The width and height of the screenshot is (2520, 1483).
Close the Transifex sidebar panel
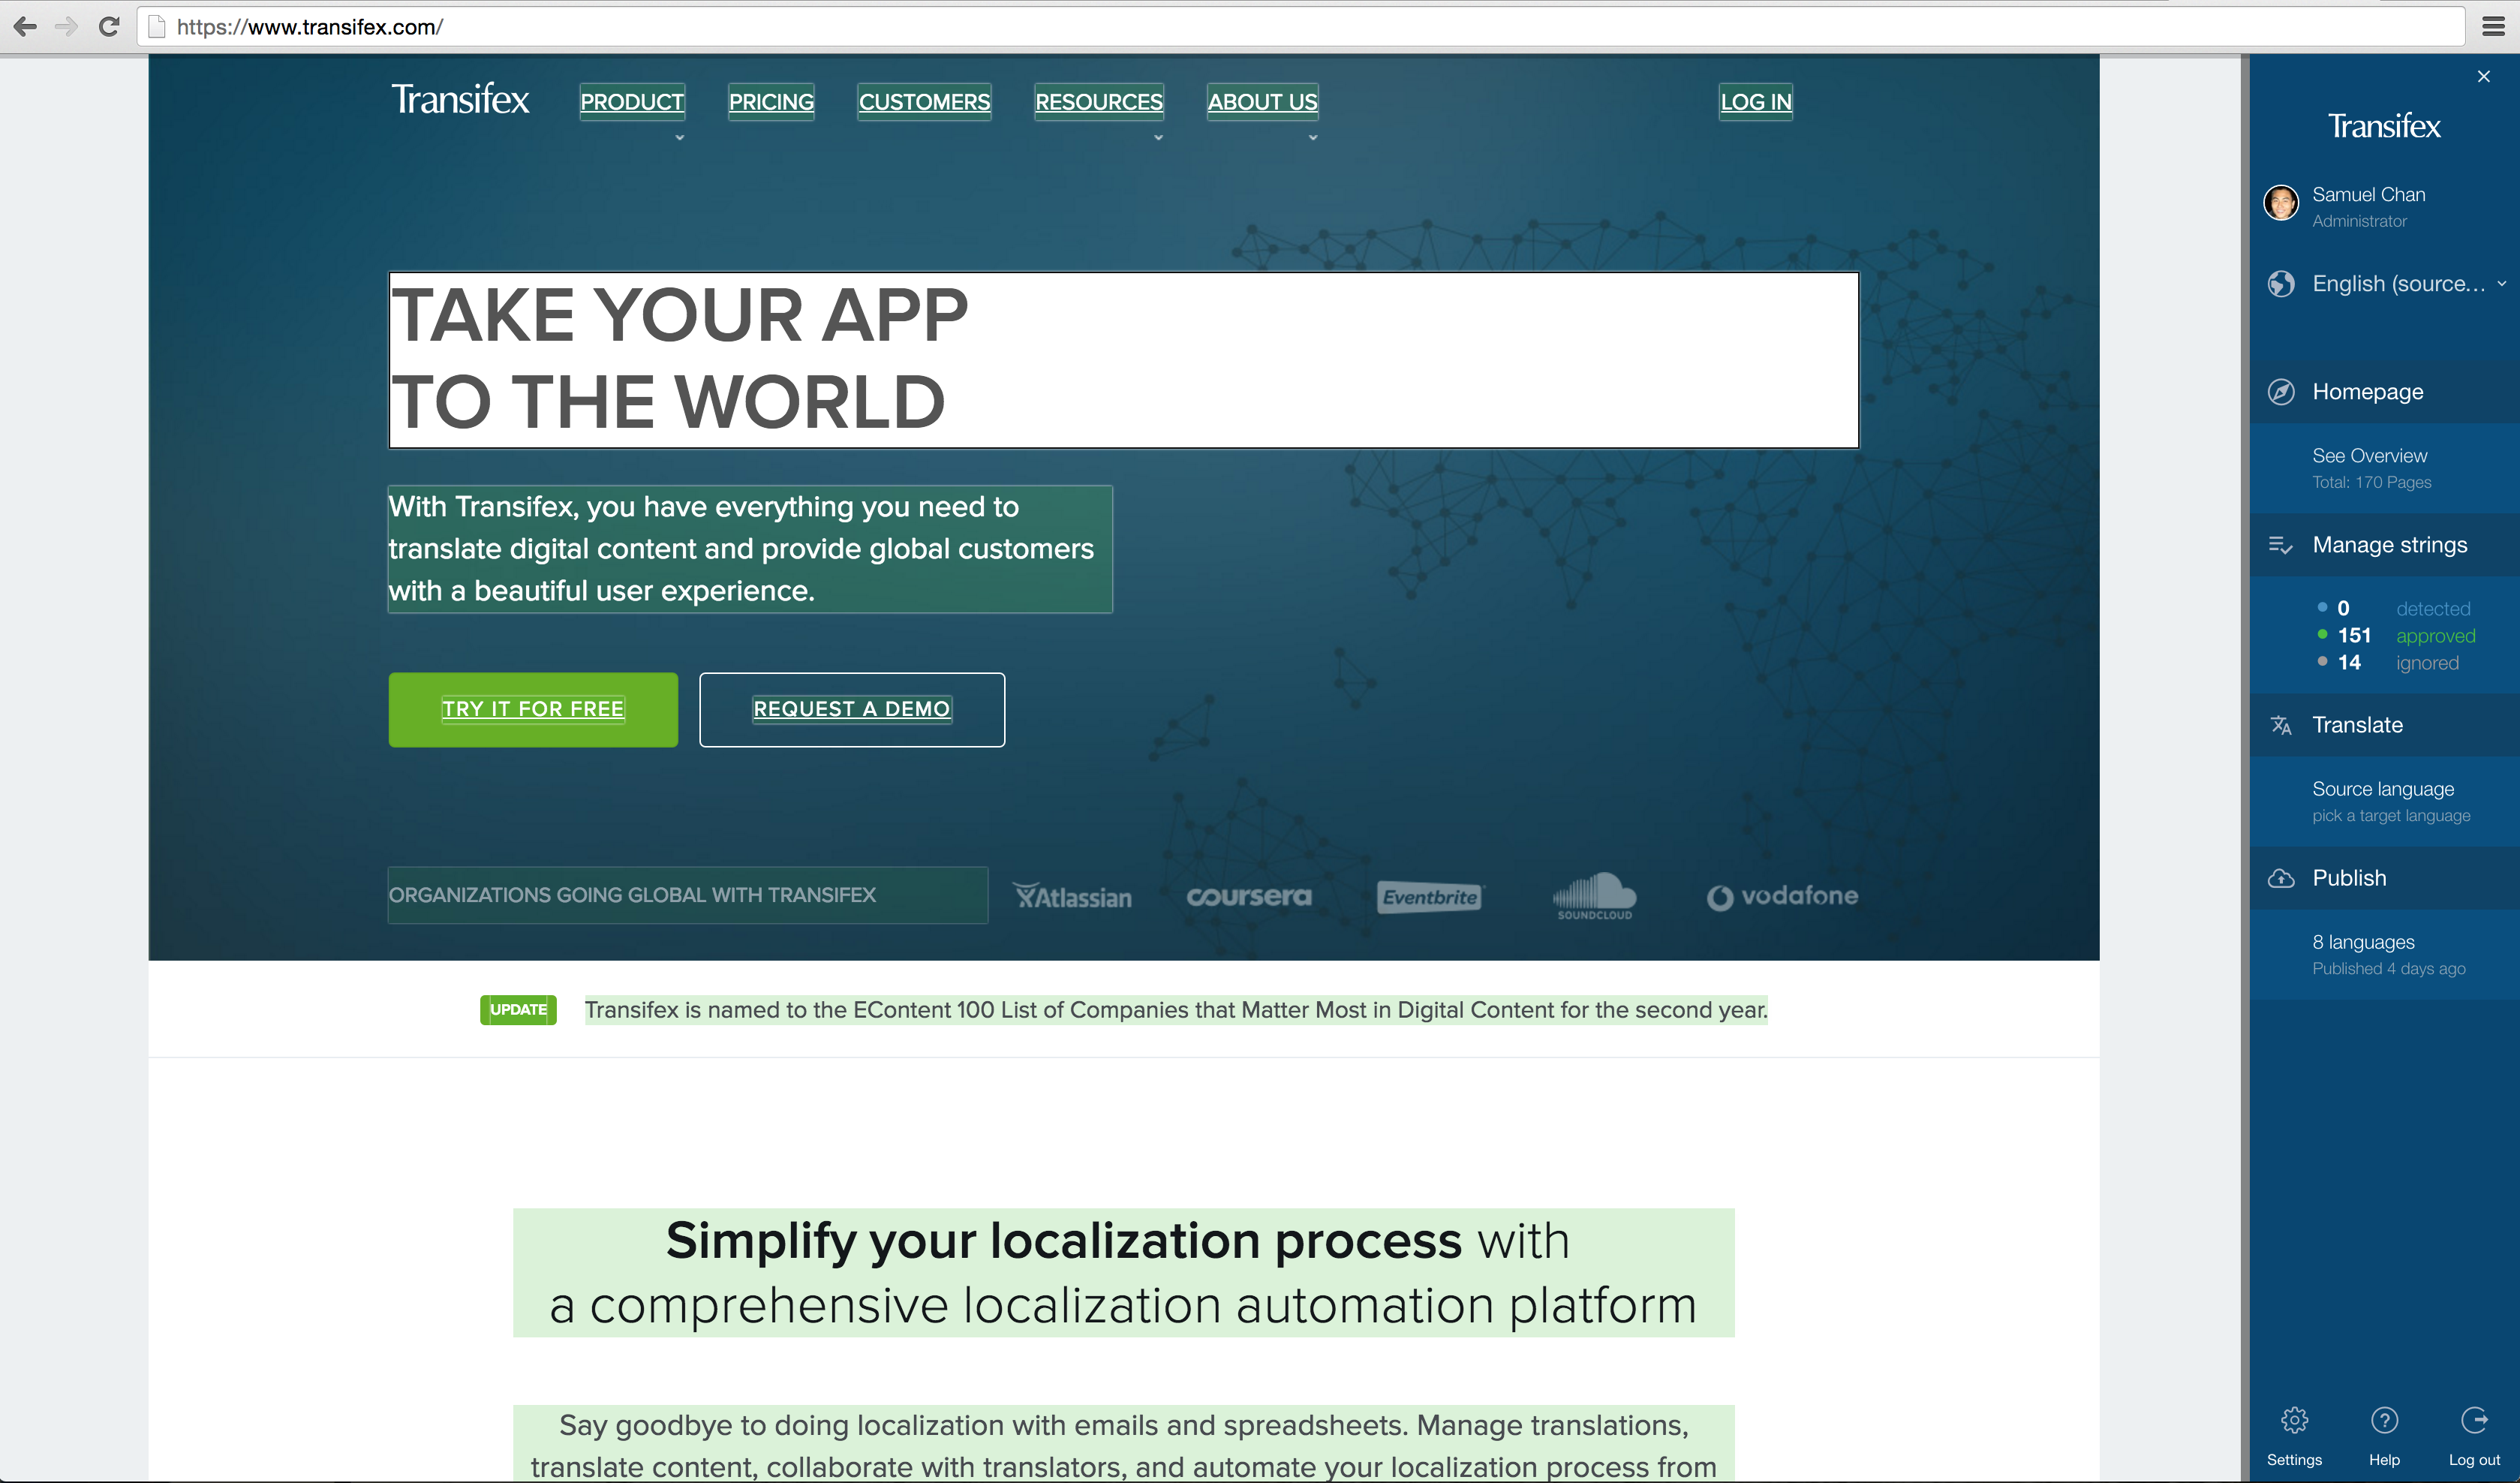click(2483, 76)
